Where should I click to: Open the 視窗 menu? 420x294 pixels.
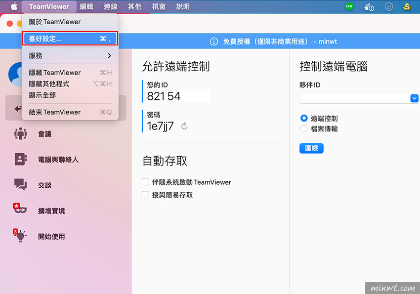coord(159,6)
